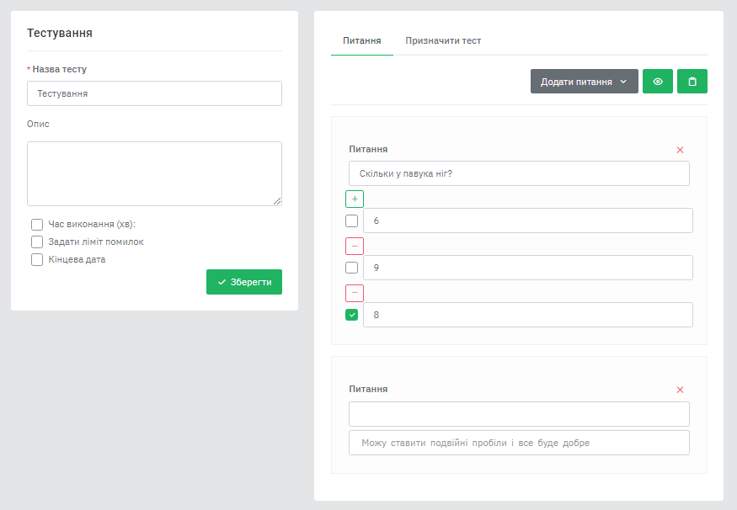This screenshot has width=737, height=510.
Task: Click the empty second question text field
Action: [x=519, y=414]
